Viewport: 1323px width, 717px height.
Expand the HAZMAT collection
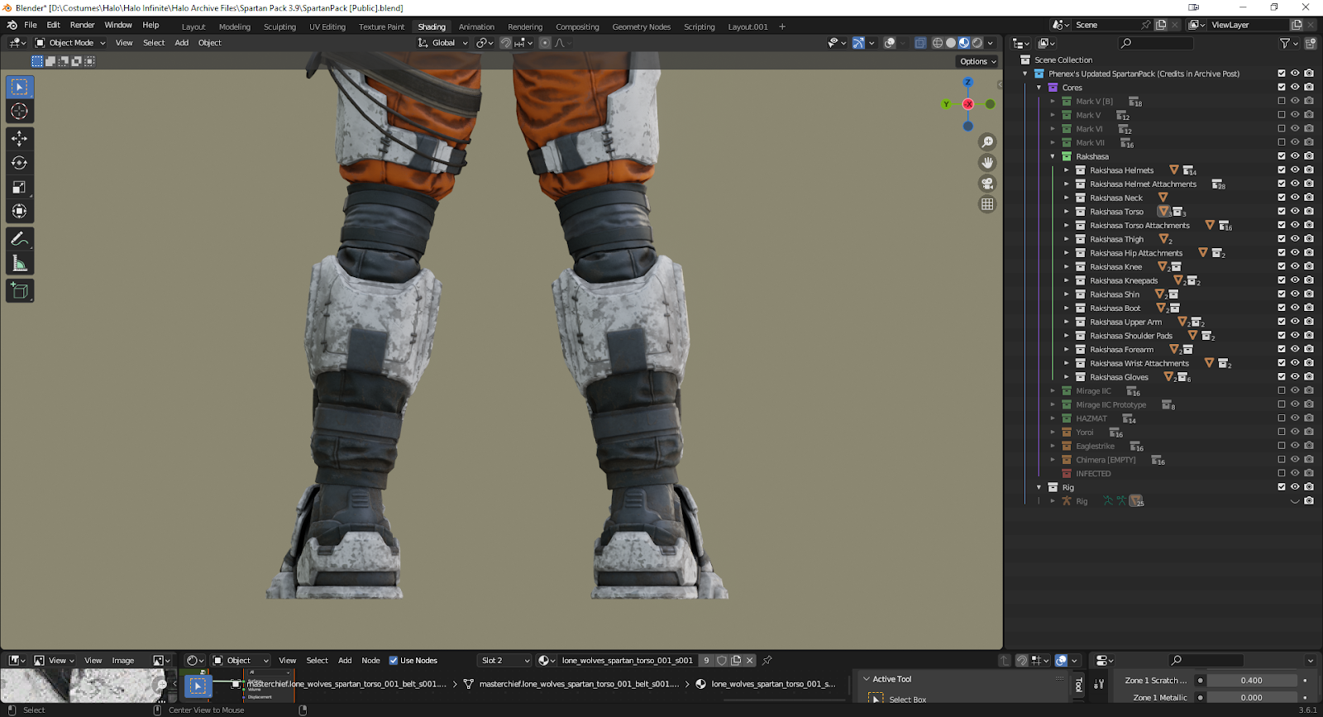point(1053,418)
